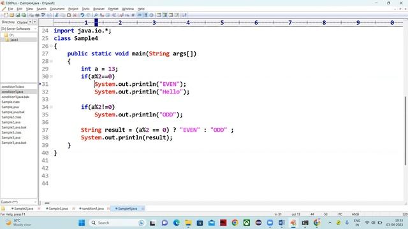Open the Edit menu
The image size is (408, 229).
pos(20,9)
